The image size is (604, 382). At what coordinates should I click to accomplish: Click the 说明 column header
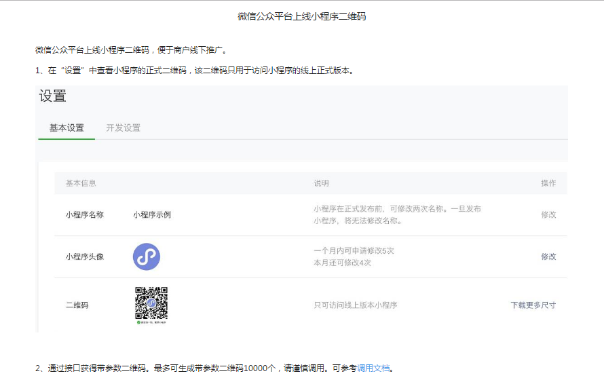pos(321,183)
